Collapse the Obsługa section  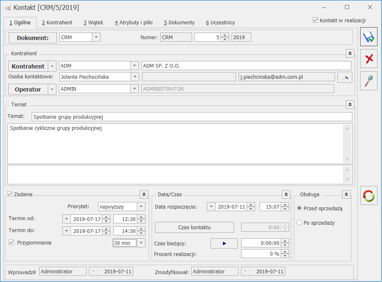347,195
